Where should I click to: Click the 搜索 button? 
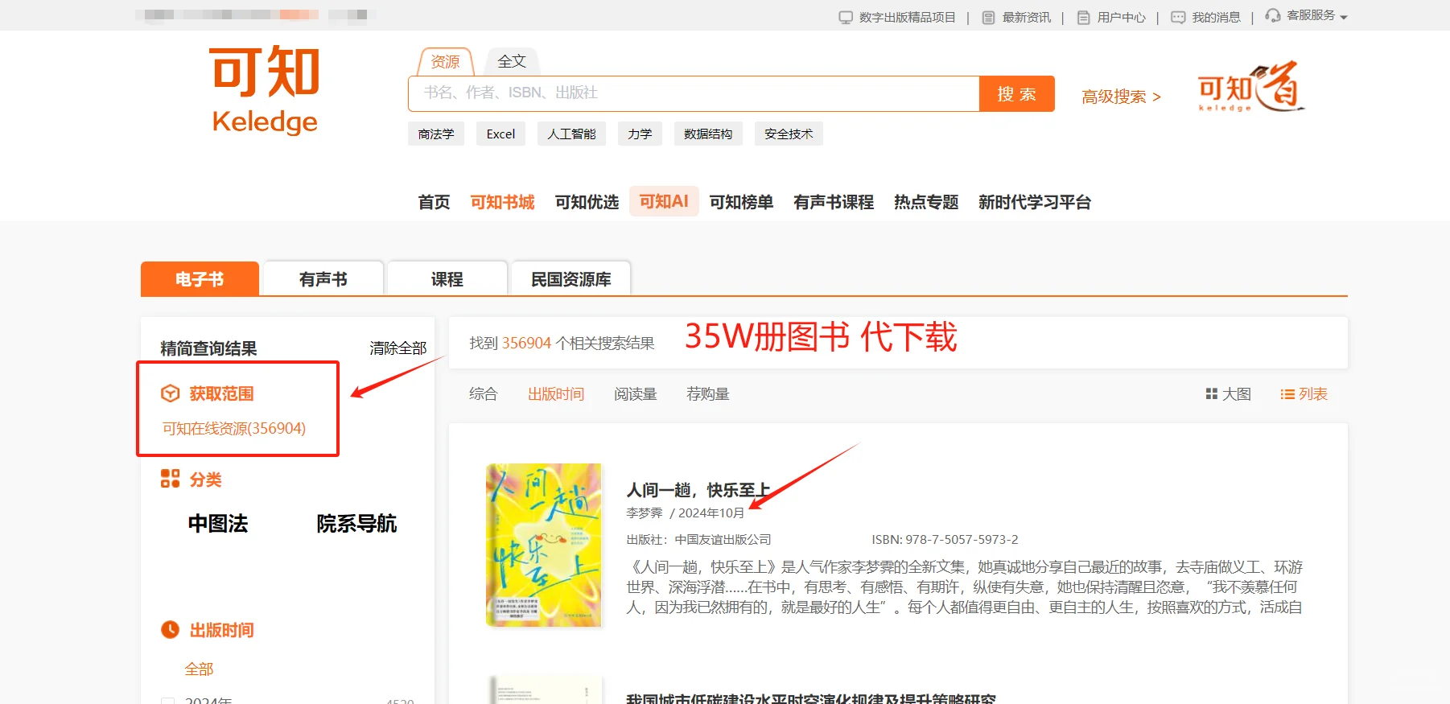click(x=1016, y=93)
